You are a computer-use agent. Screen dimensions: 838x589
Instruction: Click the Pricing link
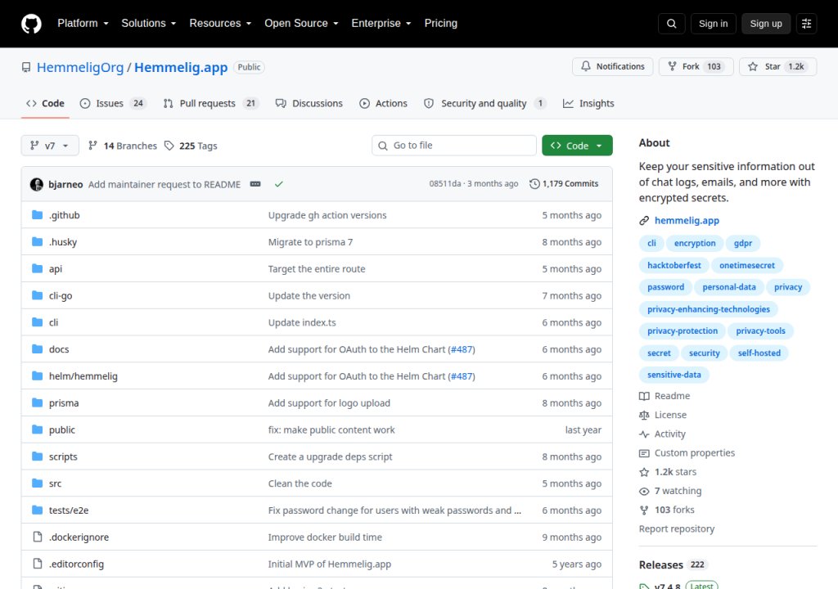440,24
